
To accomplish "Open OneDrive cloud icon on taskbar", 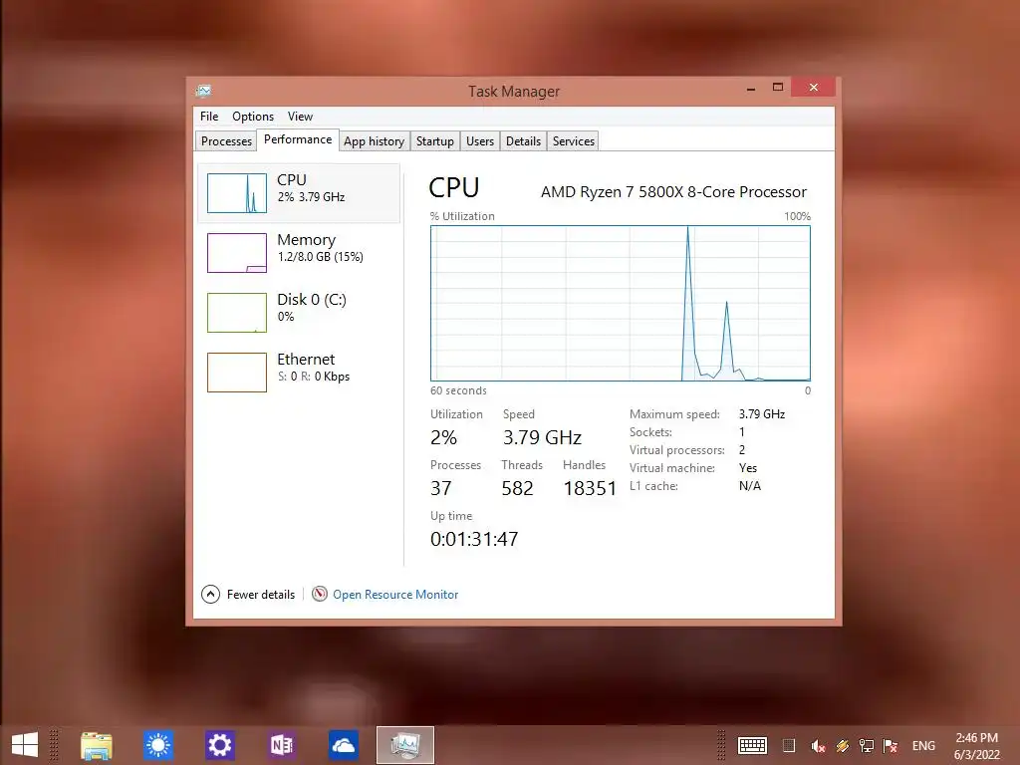I will 343,745.
